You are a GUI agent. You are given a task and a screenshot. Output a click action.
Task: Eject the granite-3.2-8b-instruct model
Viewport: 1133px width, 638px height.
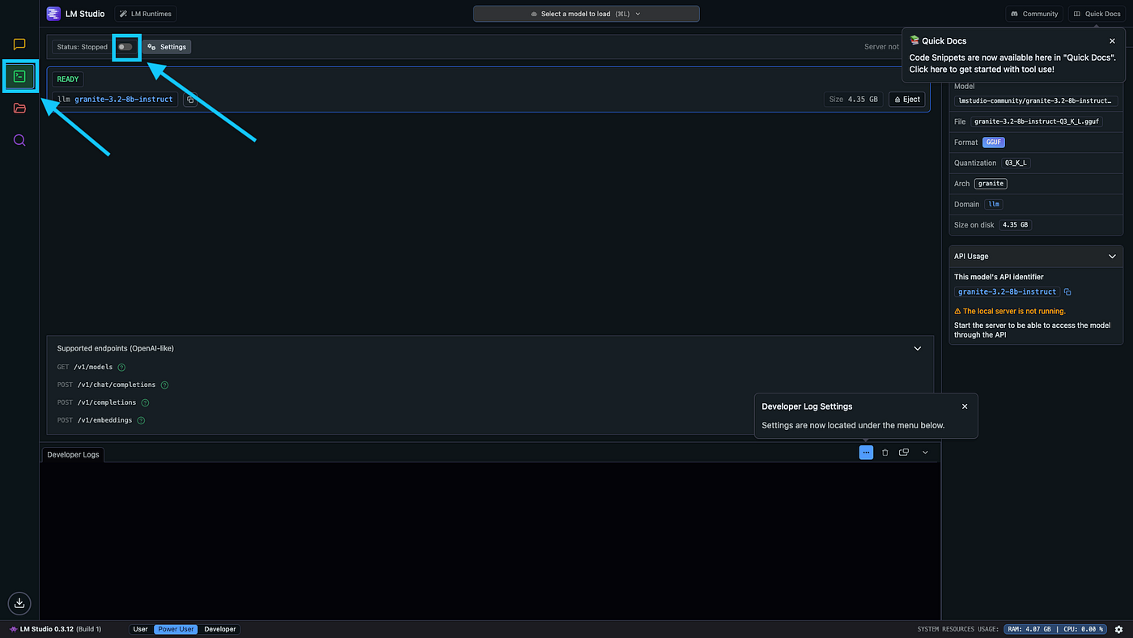click(x=907, y=100)
